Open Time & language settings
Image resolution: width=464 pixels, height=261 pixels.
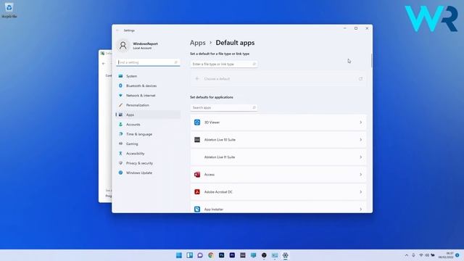click(148, 134)
